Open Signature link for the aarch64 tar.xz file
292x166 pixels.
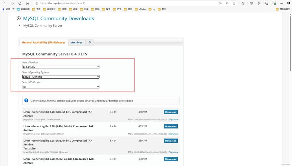point(174,134)
